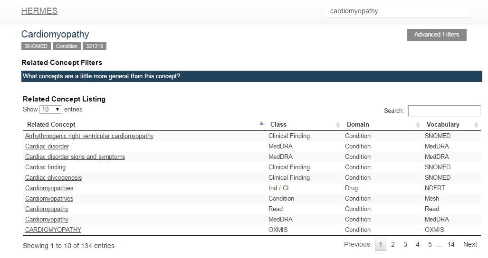
Task: Focus the cardiomyopathy search box
Action: pos(396,11)
